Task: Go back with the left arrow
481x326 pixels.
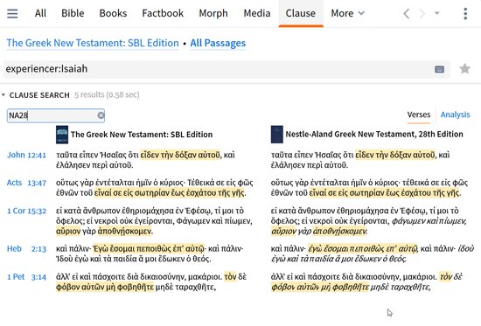Action: [x=407, y=13]
